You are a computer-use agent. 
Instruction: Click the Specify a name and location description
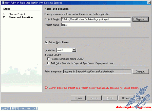pyautogui.click(x=77, y=14)
